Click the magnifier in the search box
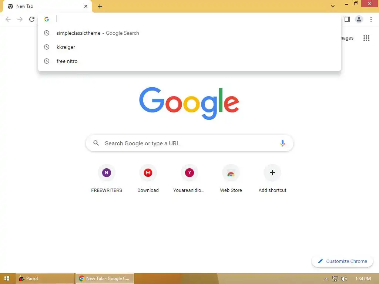This screenshot has width=379, height=284. click(96, 143)
